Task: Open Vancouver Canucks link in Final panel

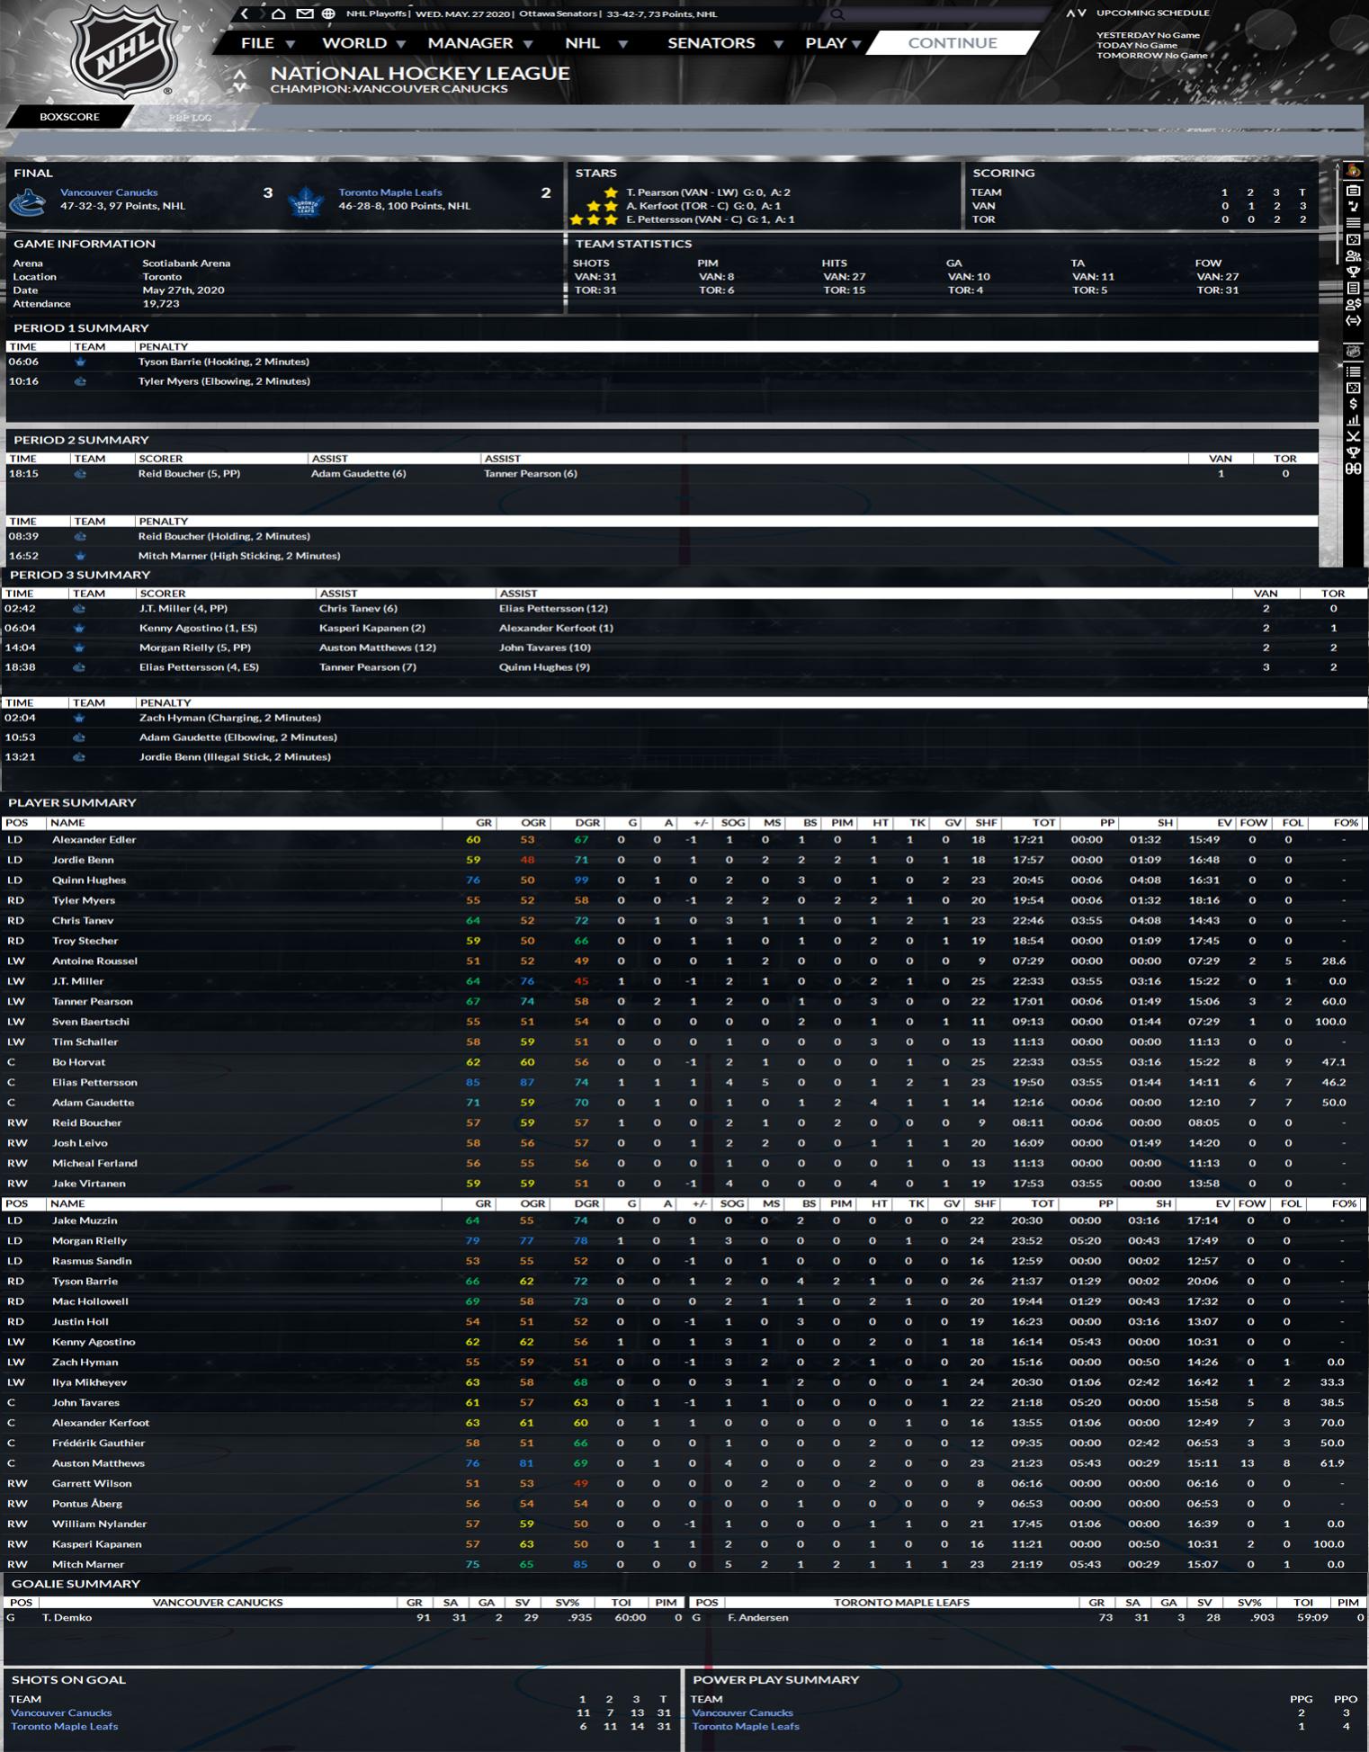Action: pos(109,192)
